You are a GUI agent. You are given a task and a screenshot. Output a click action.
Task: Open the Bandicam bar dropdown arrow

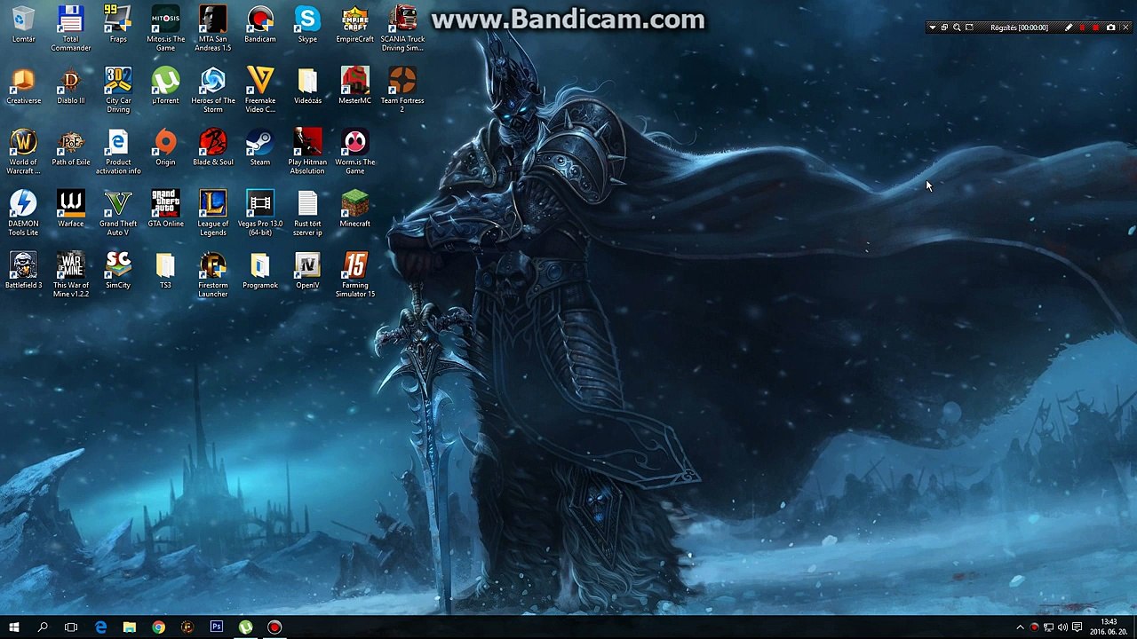[x=932, y=28]
